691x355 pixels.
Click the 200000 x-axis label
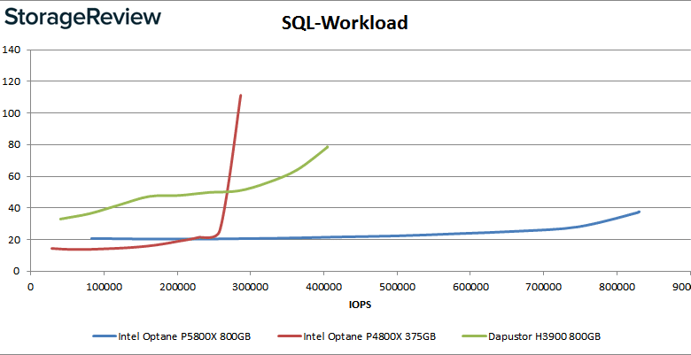176,287
